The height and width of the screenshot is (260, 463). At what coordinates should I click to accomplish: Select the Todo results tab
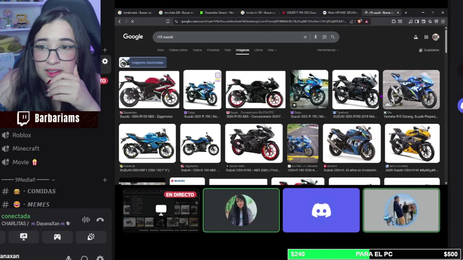pyautogui.click(x=160, y=50)
